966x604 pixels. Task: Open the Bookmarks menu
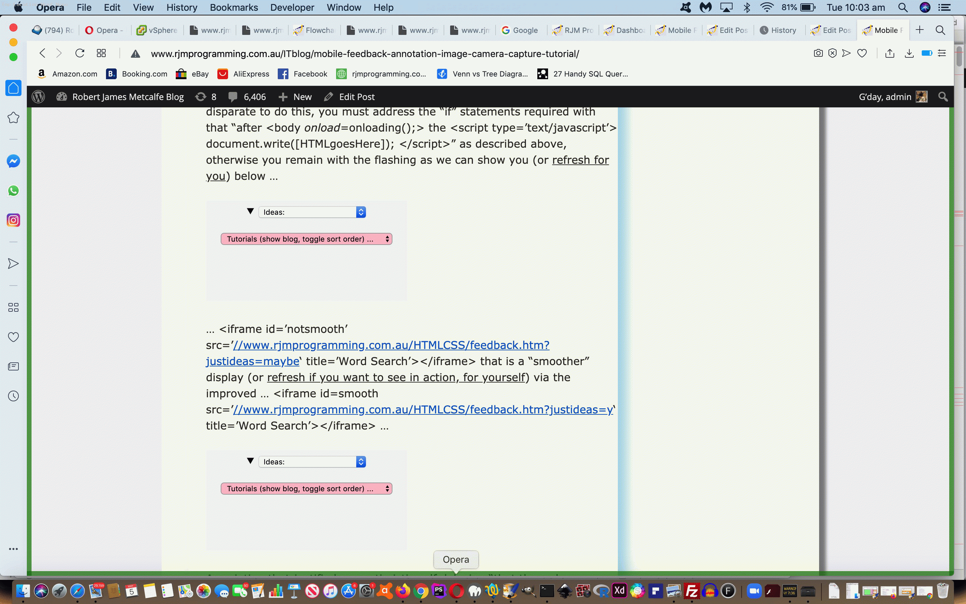click(x=234, y=8)
